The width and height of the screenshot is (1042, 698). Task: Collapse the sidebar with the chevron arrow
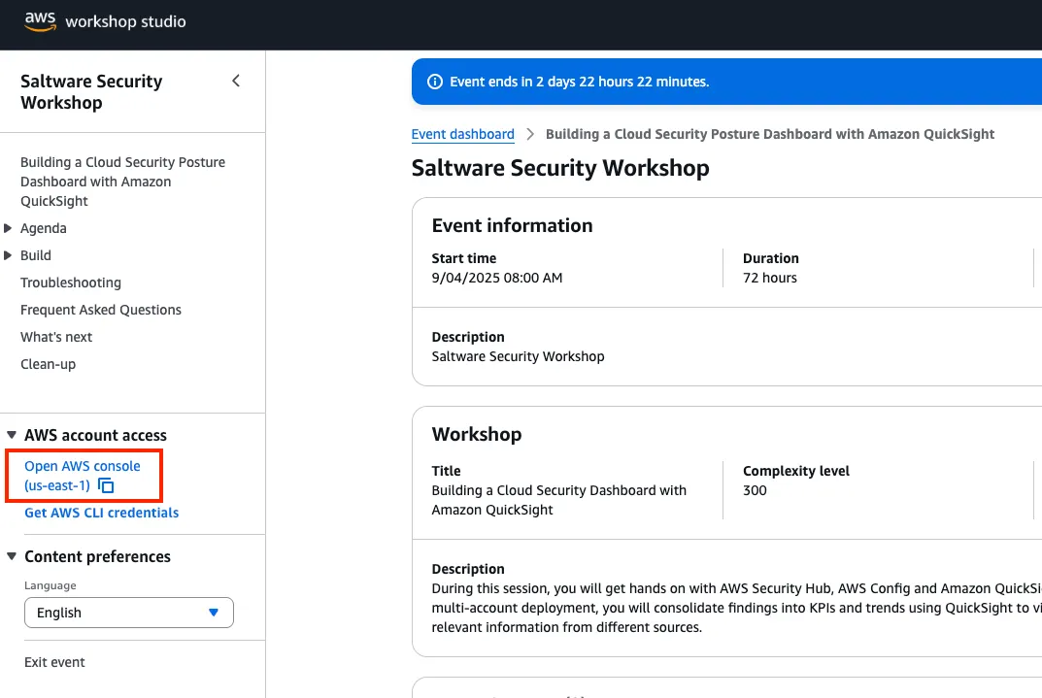coord(235,82)
